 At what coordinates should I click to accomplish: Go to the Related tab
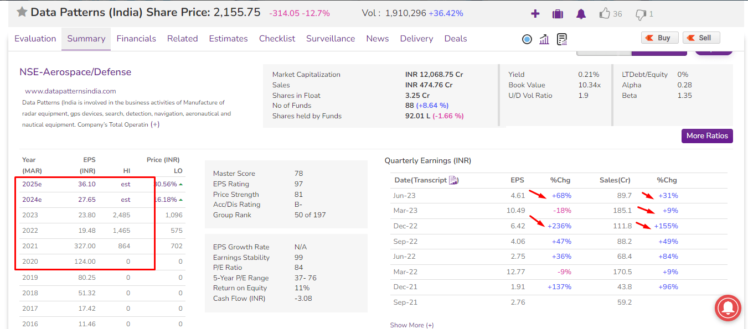[183, 39]
